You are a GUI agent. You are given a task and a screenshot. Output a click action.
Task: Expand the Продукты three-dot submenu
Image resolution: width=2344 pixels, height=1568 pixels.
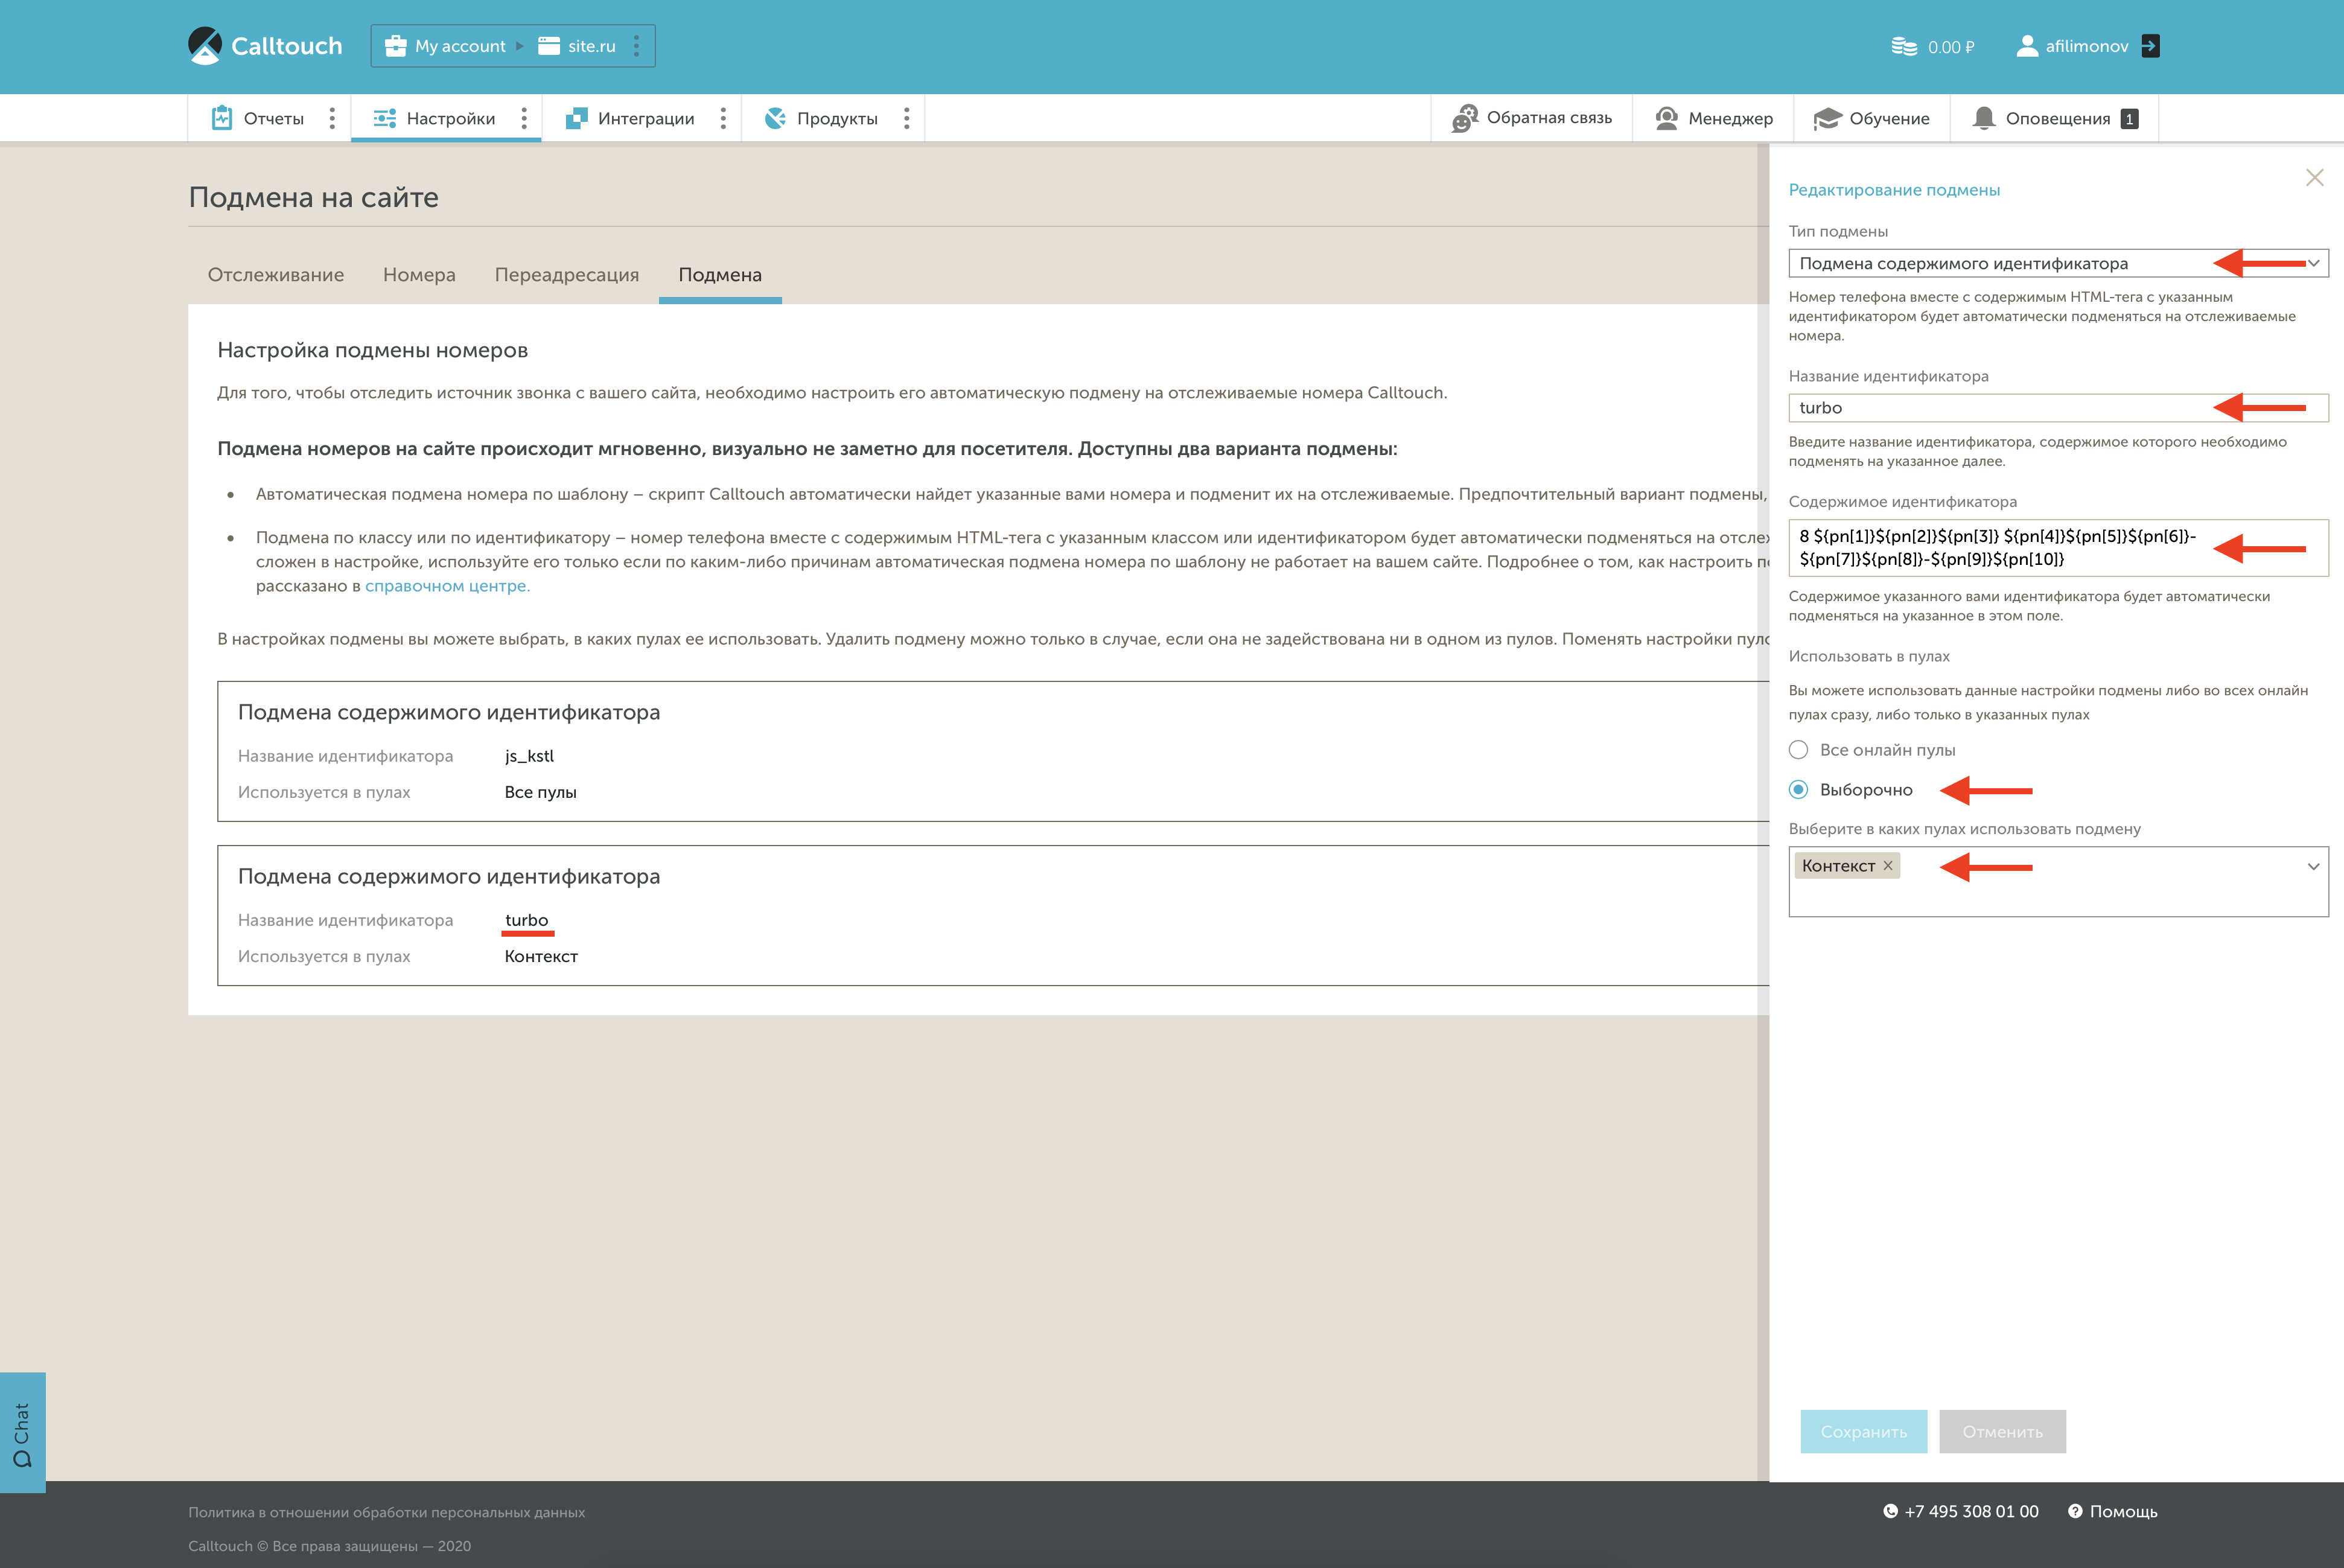907,118
